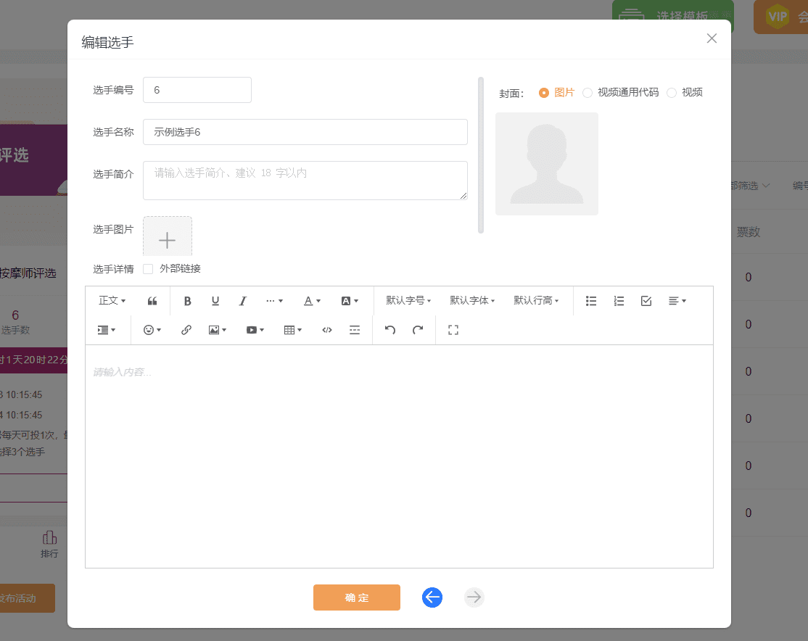
Task: Insert a code block
Action: click(x=326, y=330)
